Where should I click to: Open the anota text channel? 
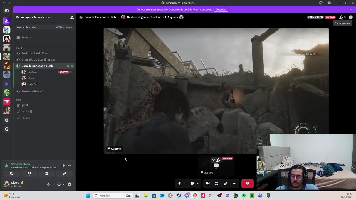tap(44, 111)
